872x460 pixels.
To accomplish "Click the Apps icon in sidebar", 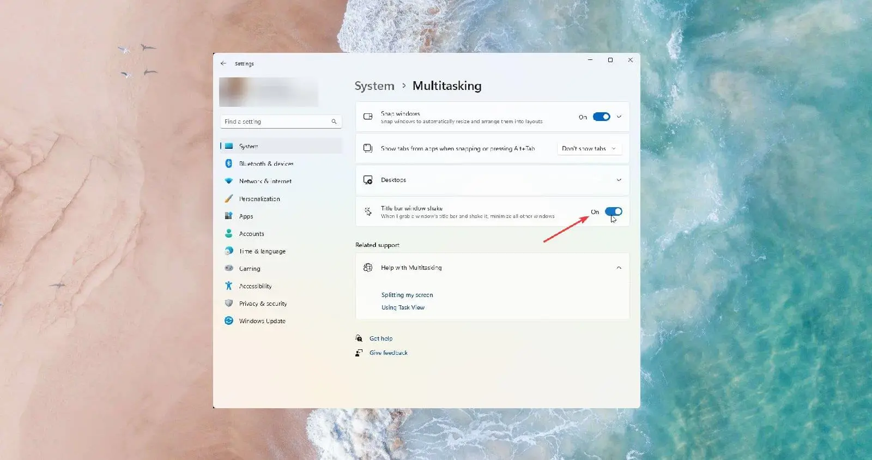I will coord(229,216).
